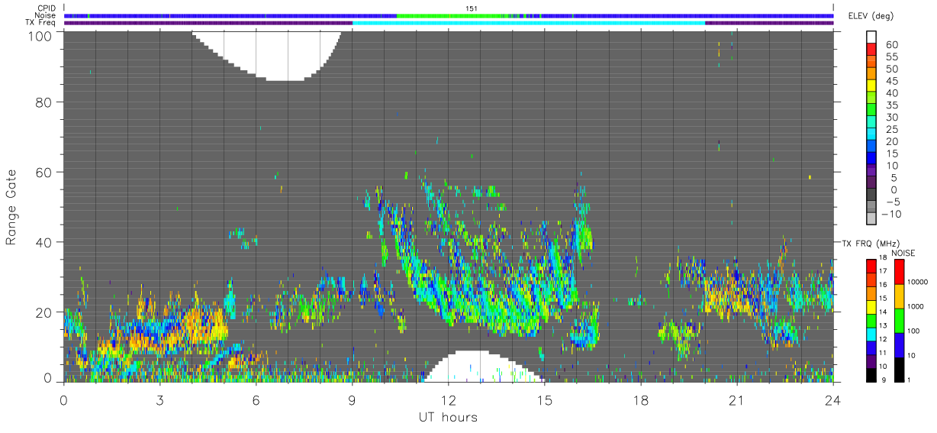Click the "-10" label on ELEV colorbar
937x433 pixels.
coord(892,215)
